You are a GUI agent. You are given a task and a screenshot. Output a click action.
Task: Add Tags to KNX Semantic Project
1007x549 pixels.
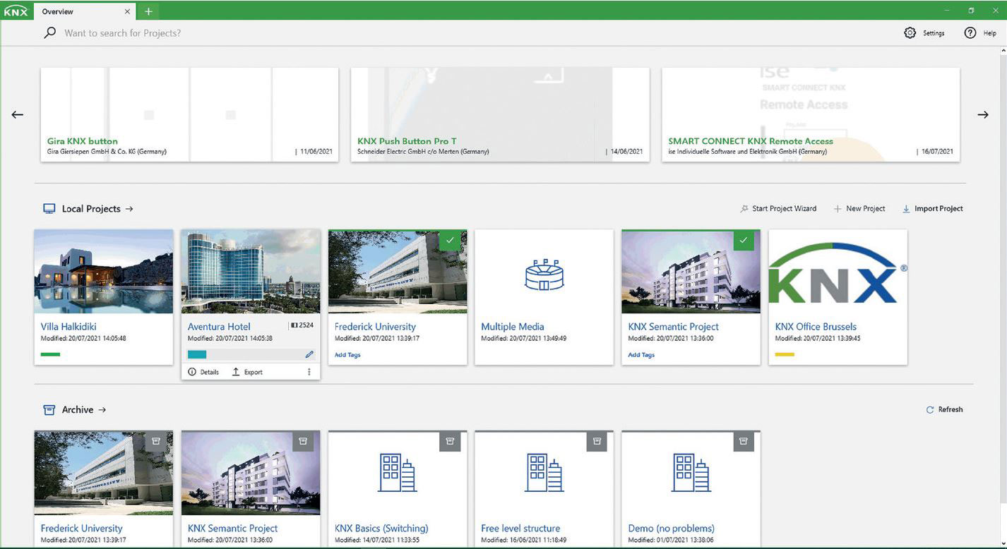click(x=641, y=355)
